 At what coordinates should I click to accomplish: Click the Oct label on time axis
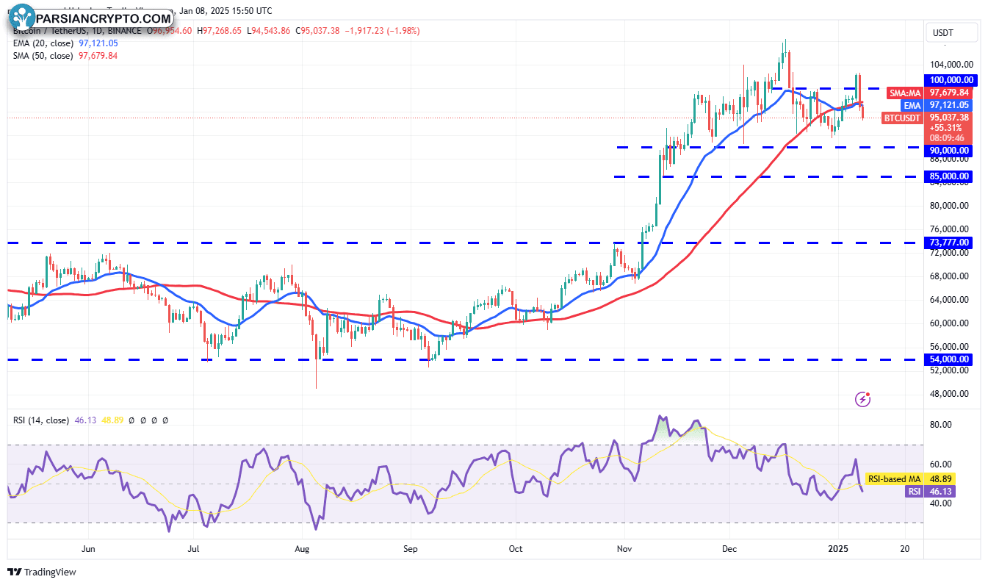[515, 549]
